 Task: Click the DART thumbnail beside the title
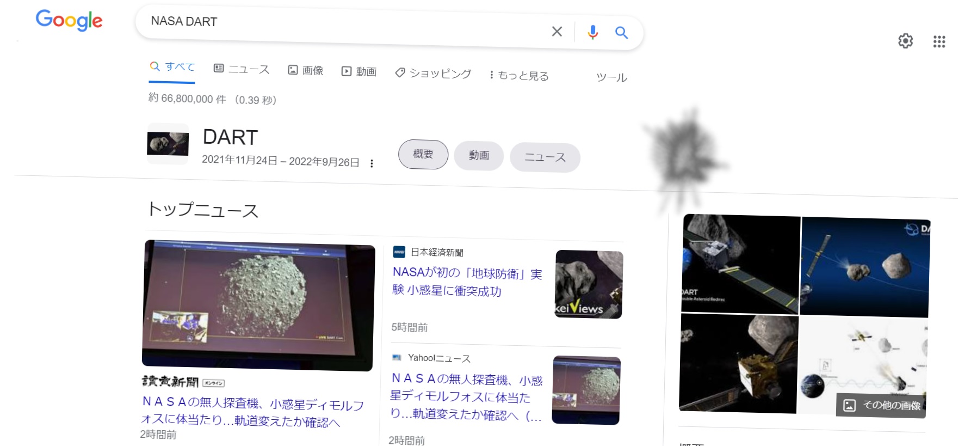(168, 144)
